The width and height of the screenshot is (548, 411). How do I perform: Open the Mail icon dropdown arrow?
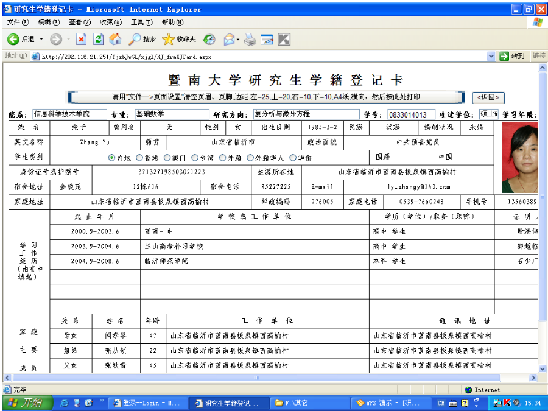[x=238, y=39]
